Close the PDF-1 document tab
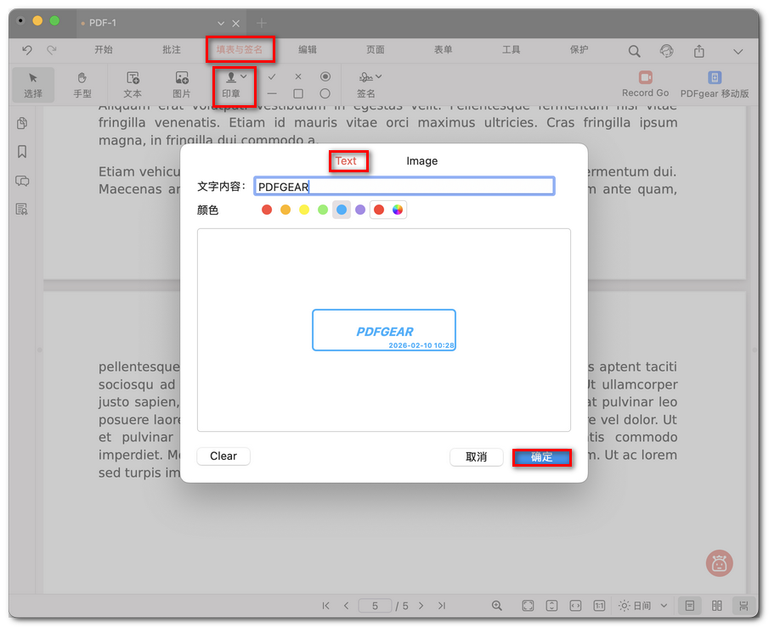The height and width of the screenshot is (627, 769). (x=236, y=24)
